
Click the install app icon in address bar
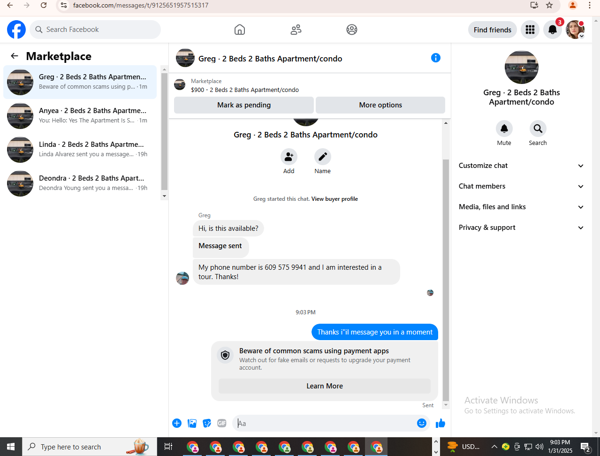click(534, 5)
